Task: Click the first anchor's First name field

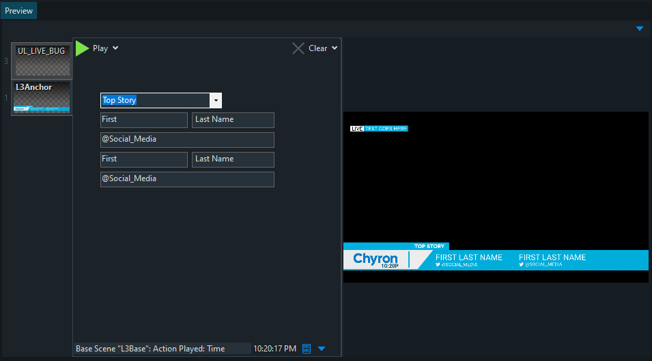Action: tap(143, 120)
